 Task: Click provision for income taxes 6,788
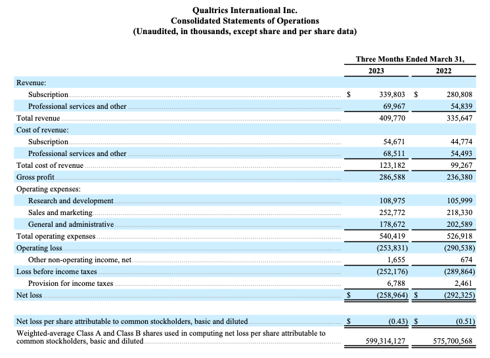coord(396,283)
